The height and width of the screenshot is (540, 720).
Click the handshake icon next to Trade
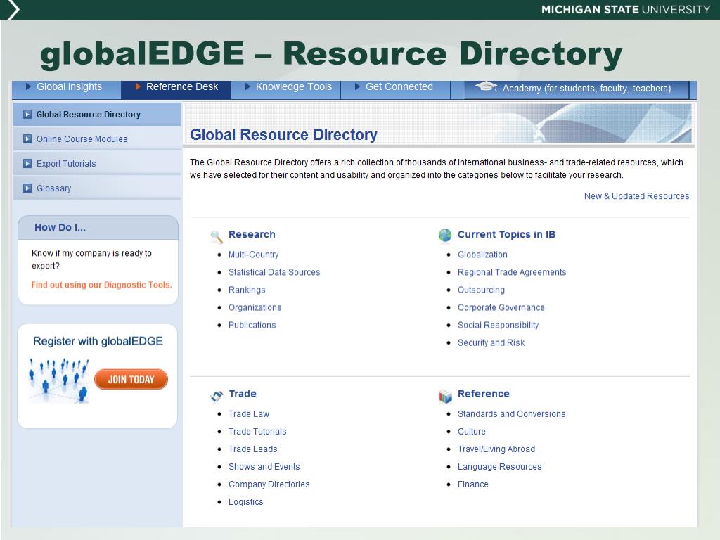coord(217,395)
